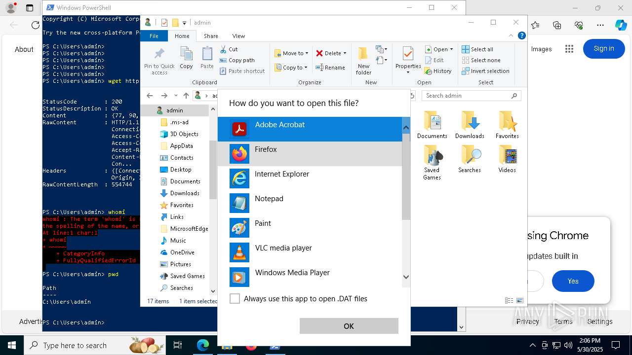Switch to the Share ribbon tab
The height and width of the screenshot is (355, 632).
pyautogui.click(x=211, y=36)
